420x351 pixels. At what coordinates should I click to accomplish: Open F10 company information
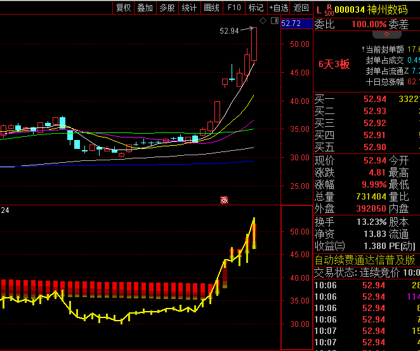(x=234, y=8)
